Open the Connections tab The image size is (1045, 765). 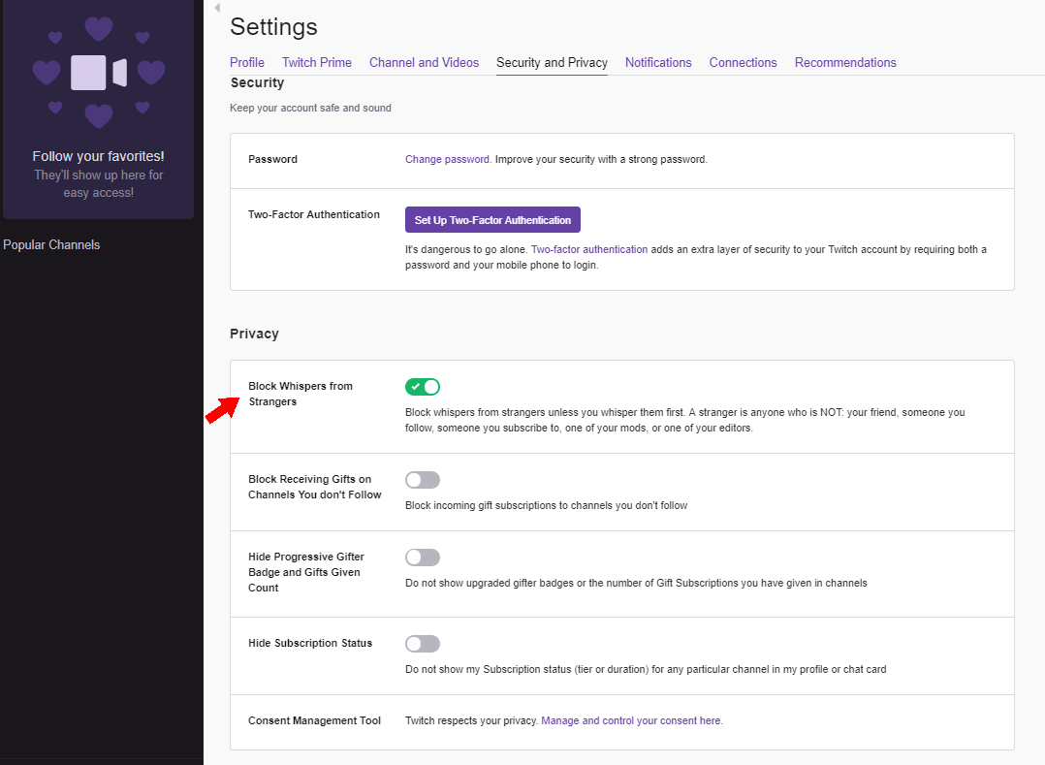tap(744, 63)
